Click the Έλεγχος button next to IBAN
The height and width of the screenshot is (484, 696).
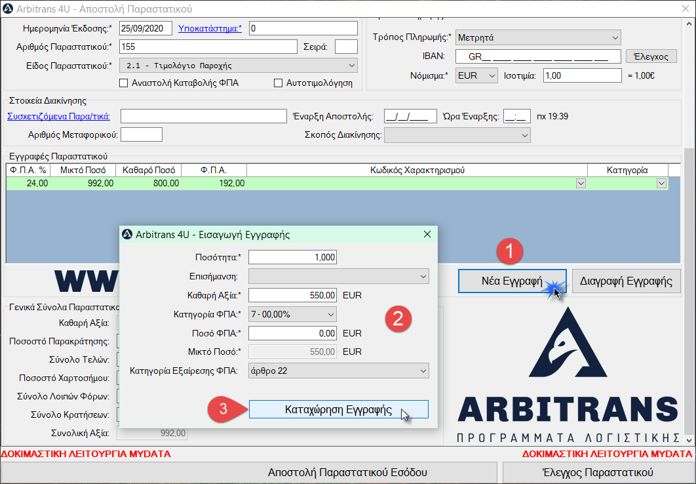pos(651,56)
